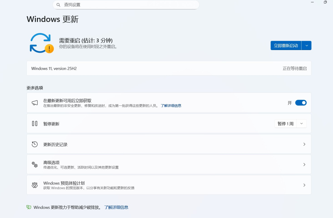
Task: Click the Windows 更新致力于帮助减少碳排放 text
Action: (67, 207)
